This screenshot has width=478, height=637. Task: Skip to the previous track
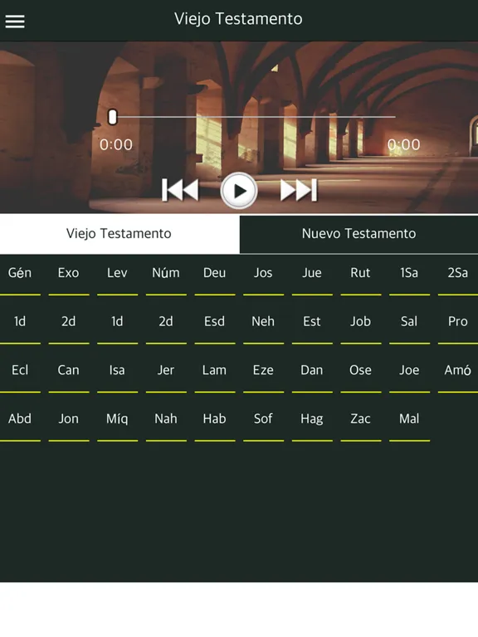coord(180,190)
